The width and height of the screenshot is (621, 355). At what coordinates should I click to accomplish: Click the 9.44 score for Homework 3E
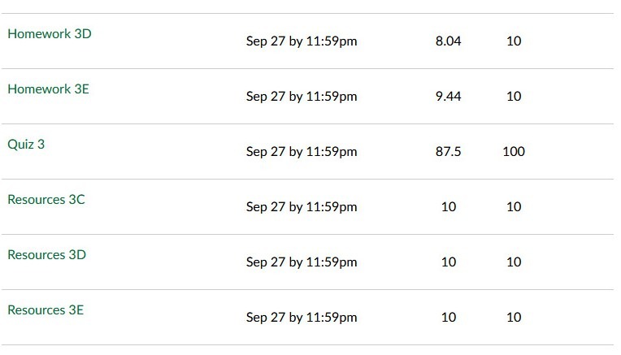click(x=448, y=97)
